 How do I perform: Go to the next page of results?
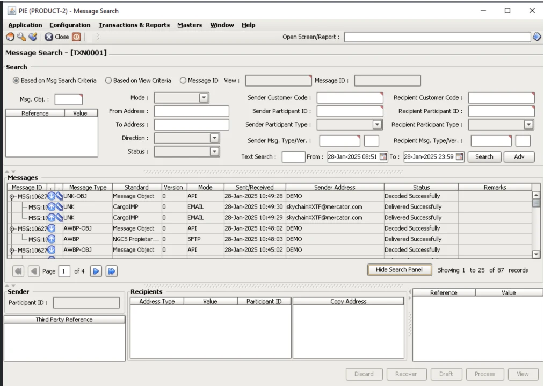(96, 271)
